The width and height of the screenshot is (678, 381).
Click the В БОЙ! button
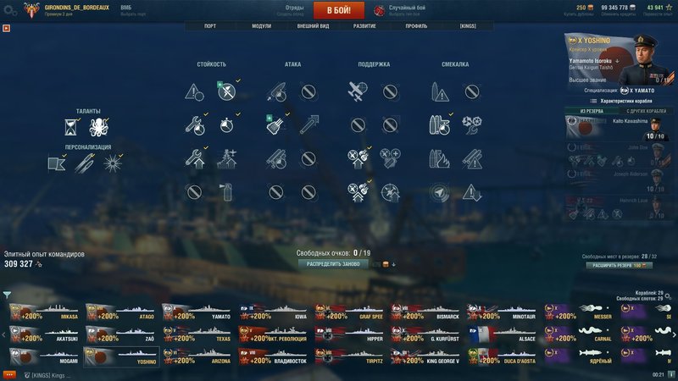tap(338, 10)
